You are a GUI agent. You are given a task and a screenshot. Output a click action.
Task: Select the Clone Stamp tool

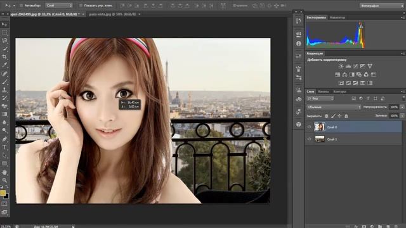point(4,90)
